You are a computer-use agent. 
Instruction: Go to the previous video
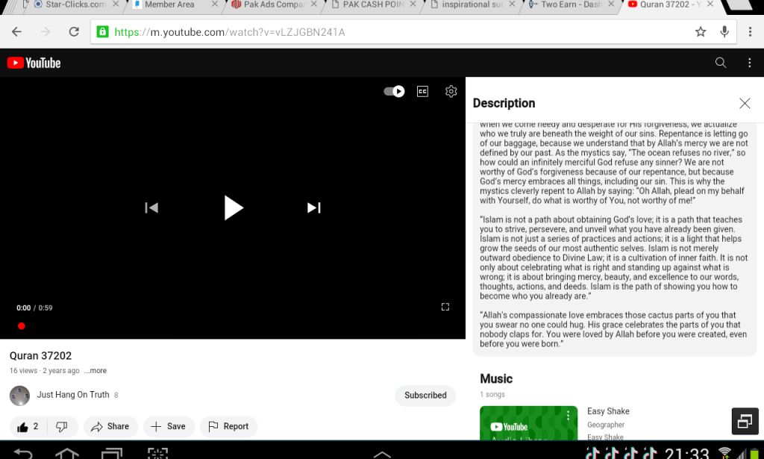[x=151, y=207]
